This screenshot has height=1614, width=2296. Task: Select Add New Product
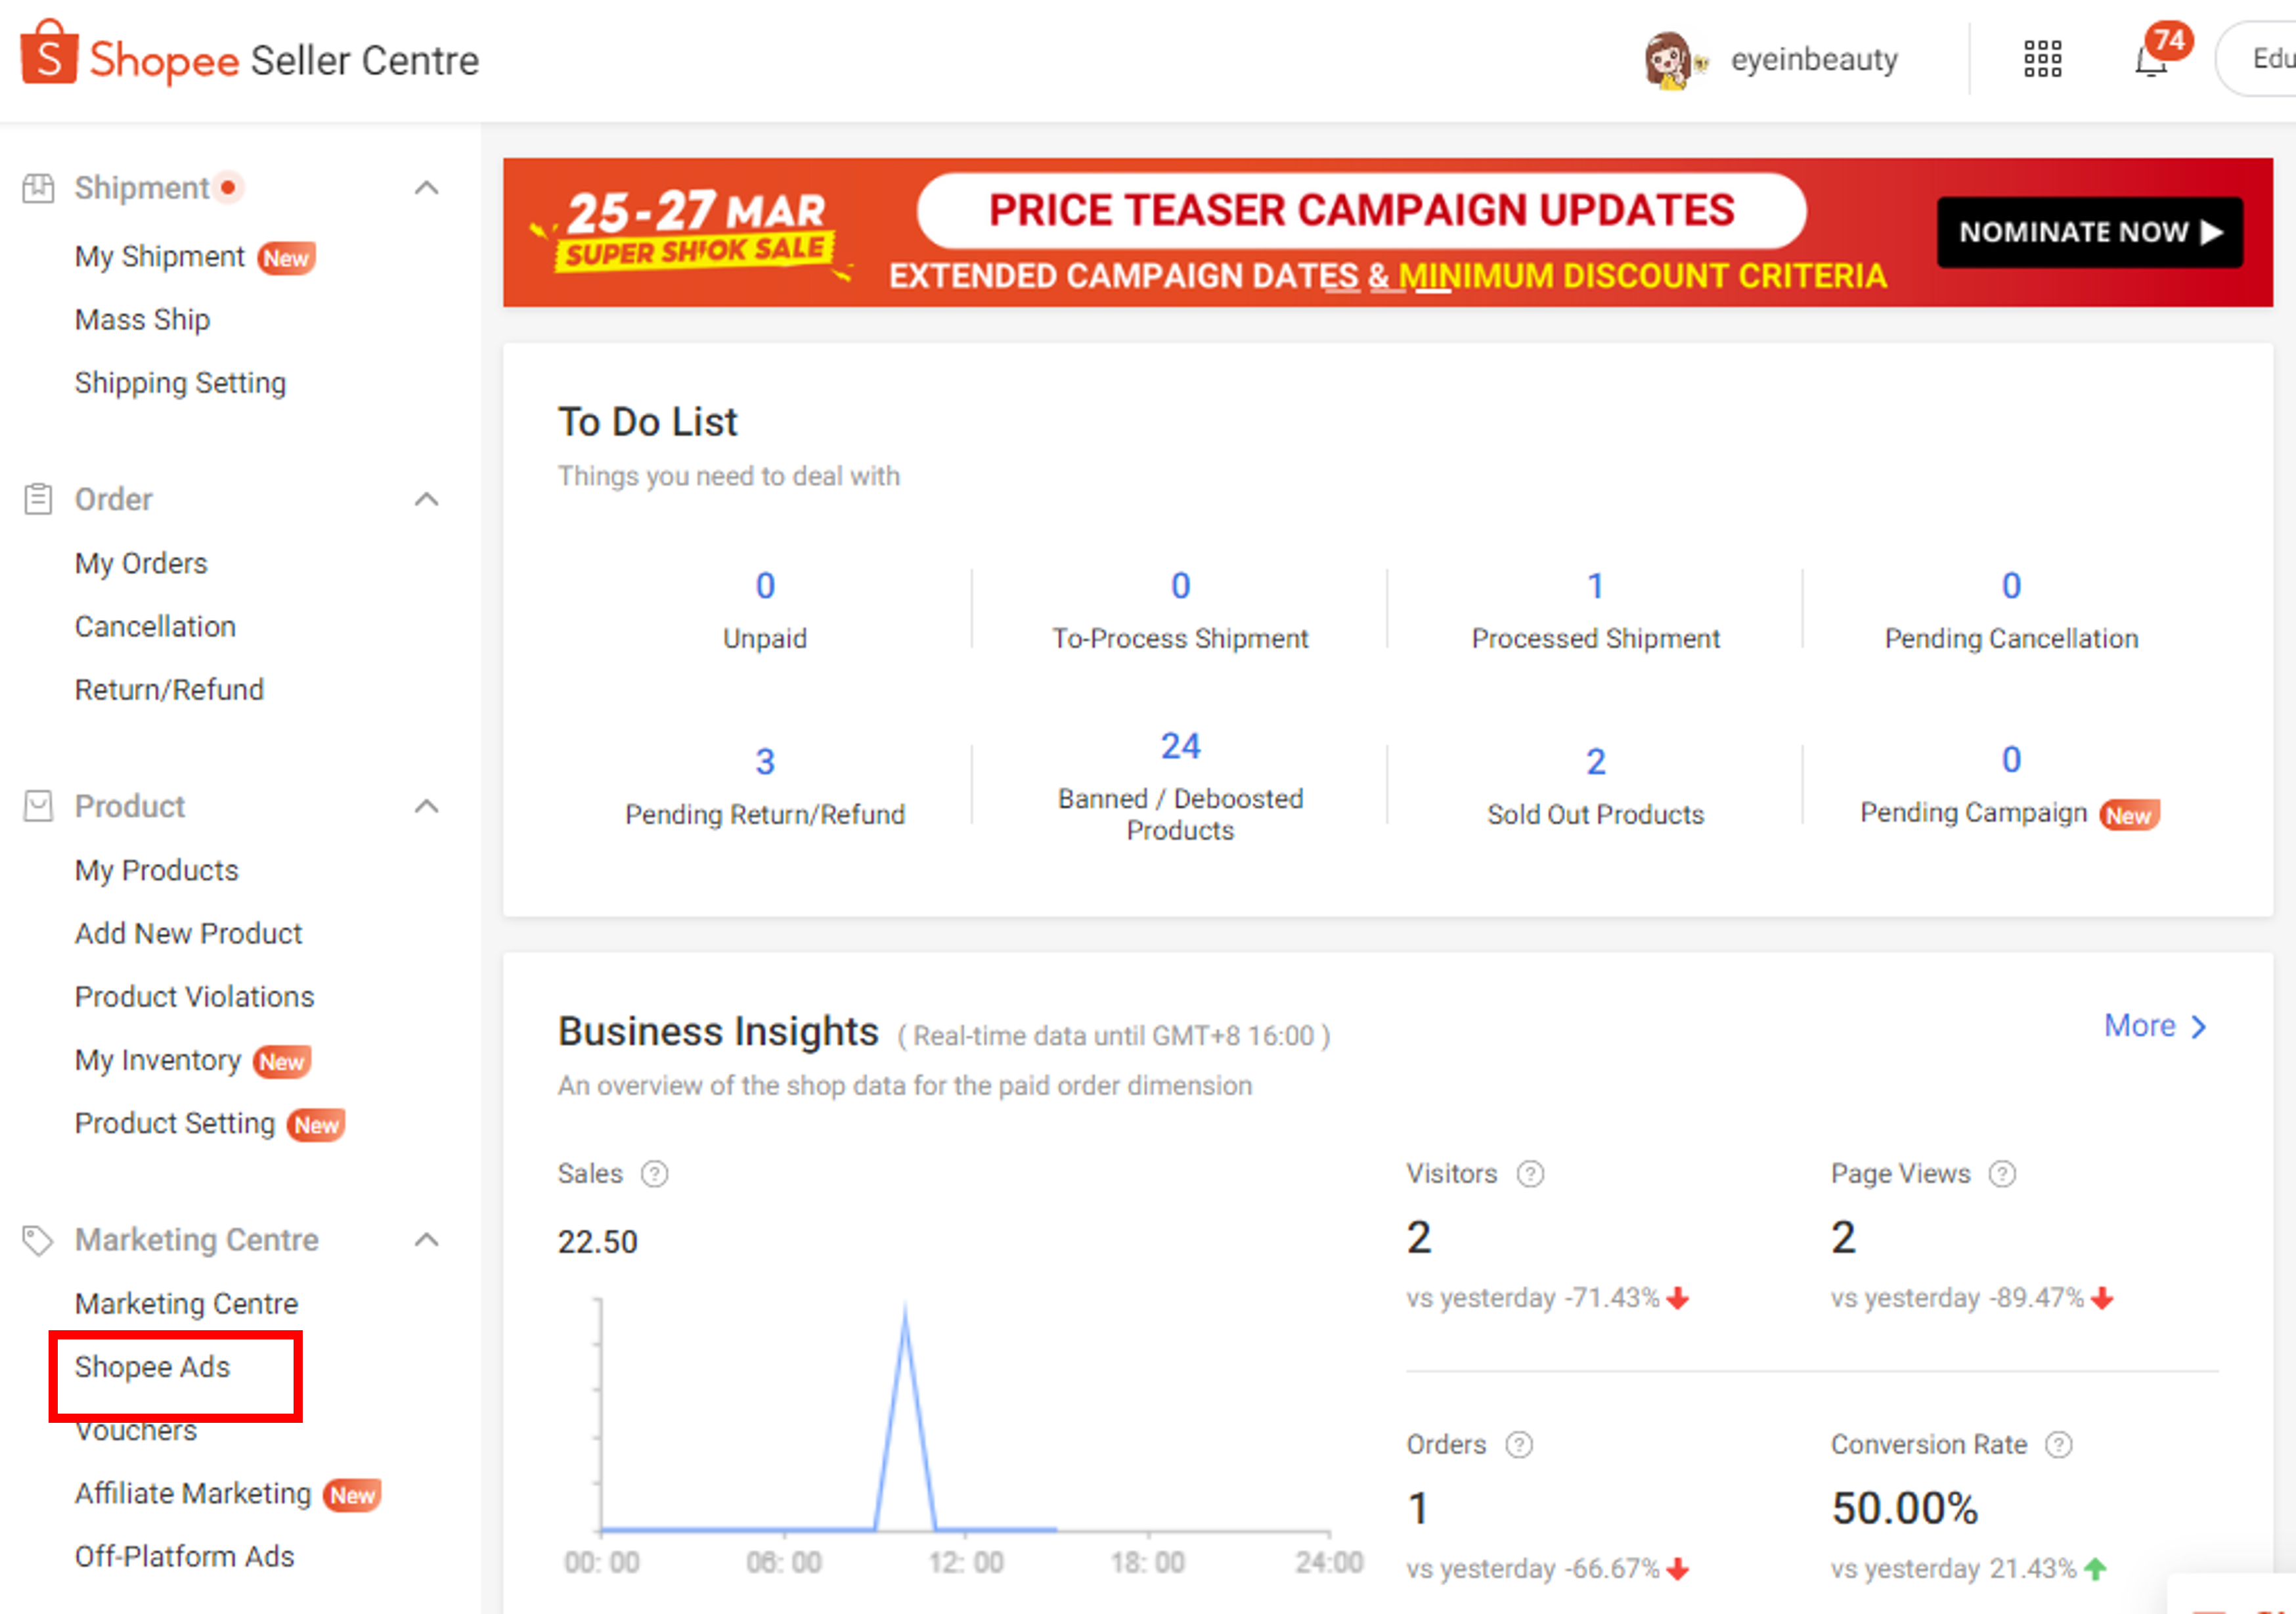tap(188, 933)
